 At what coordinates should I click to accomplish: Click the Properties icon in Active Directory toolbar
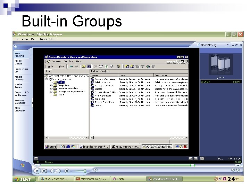(x=101, y=66)
